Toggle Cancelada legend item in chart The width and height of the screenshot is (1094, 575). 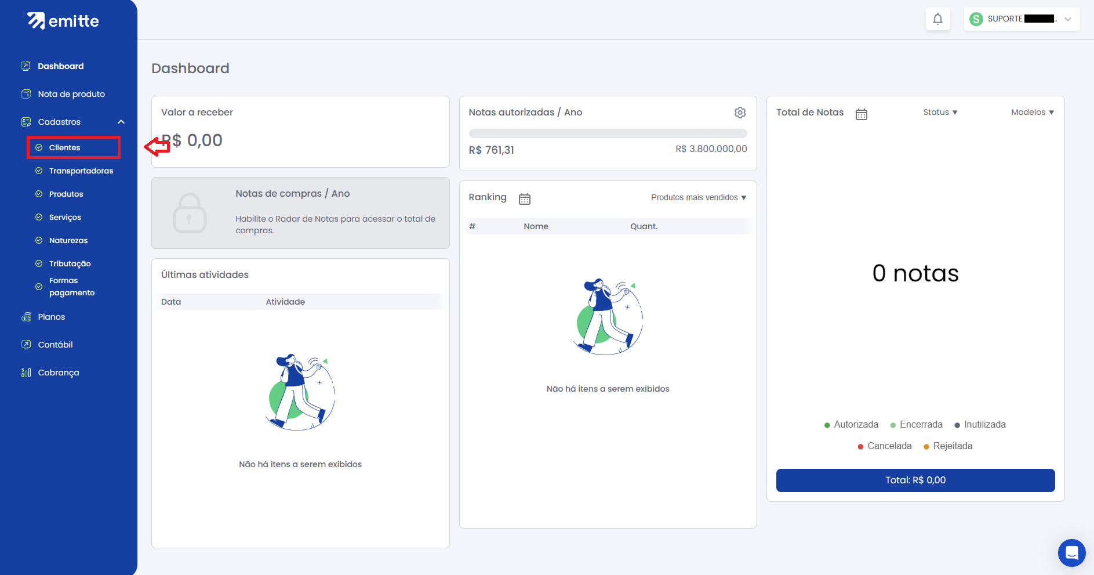885,446
